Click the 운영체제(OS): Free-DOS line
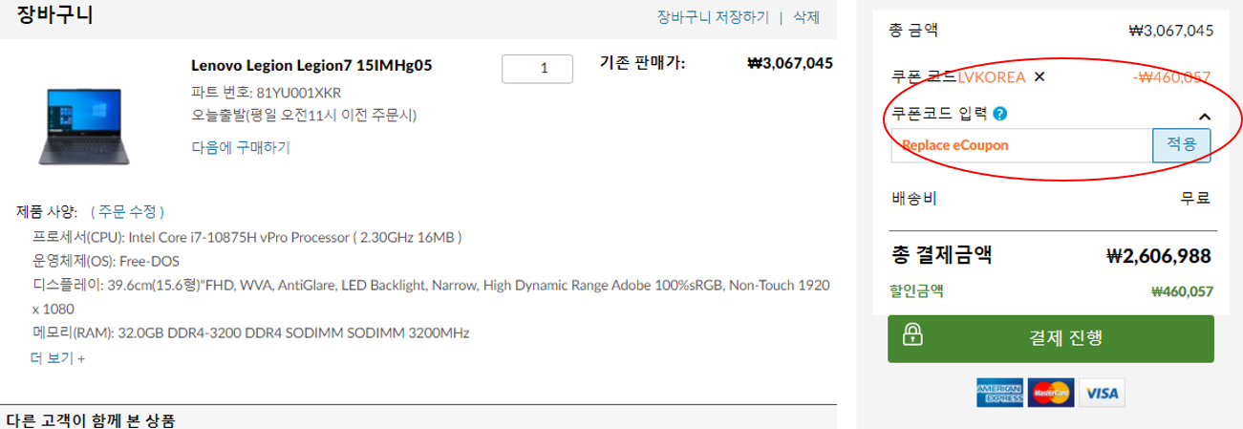Screen dimensions: 1243x429 tap(106, 261)
